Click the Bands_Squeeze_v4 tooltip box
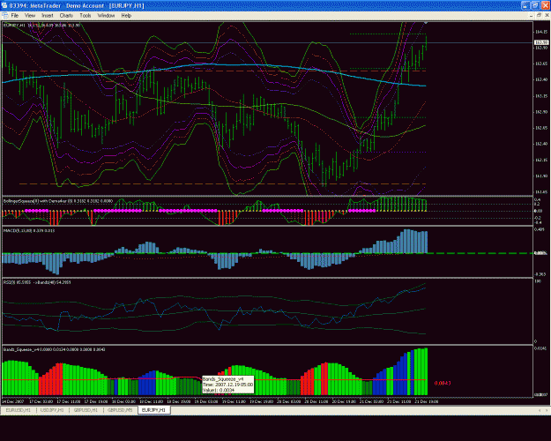The image size is (551, 441). [227, 385]
